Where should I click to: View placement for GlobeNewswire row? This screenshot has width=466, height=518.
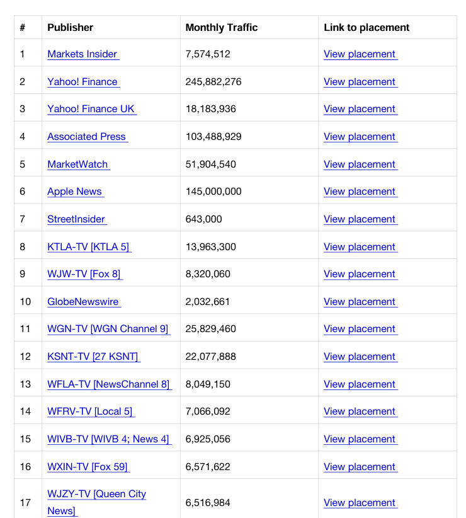click(360, 302)
